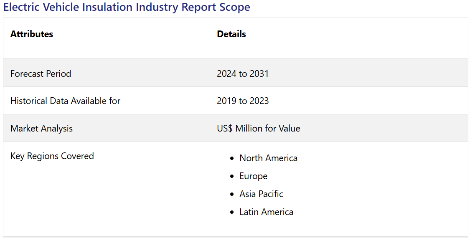
Task: Click the Key Regions Covered label
Action: click(52, 156)
